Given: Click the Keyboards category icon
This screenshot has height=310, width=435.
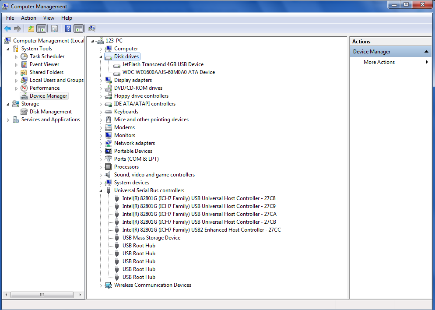Looking at the screenshot, I should point(109,112).
